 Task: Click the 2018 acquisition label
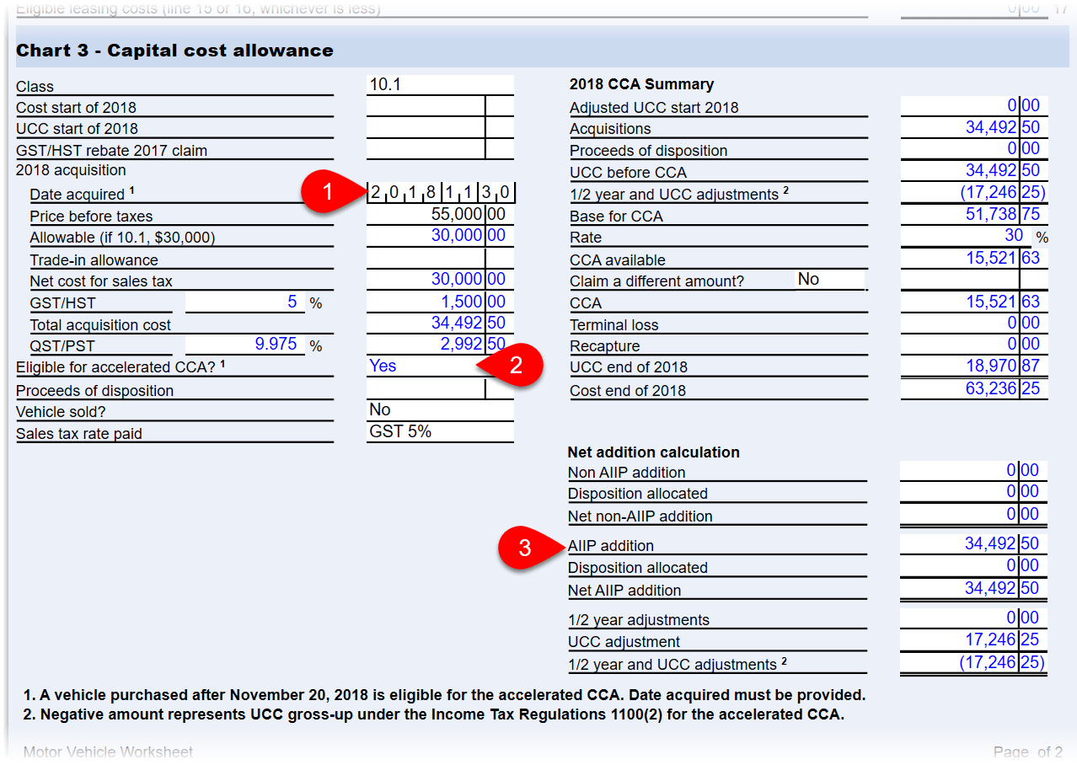pyautogui.click(x=71, y=170)
